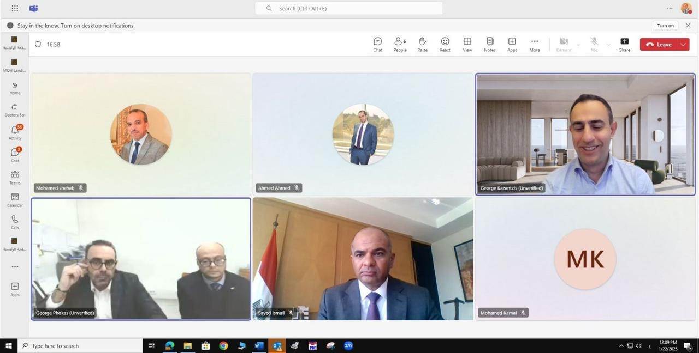Open Calendar in the left sidebar

[15, 199]
